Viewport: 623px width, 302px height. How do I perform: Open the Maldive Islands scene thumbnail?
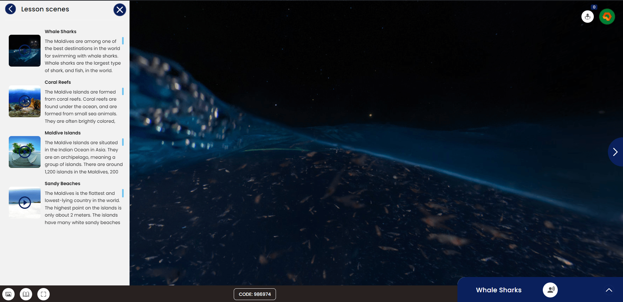(x=25, y=152)
